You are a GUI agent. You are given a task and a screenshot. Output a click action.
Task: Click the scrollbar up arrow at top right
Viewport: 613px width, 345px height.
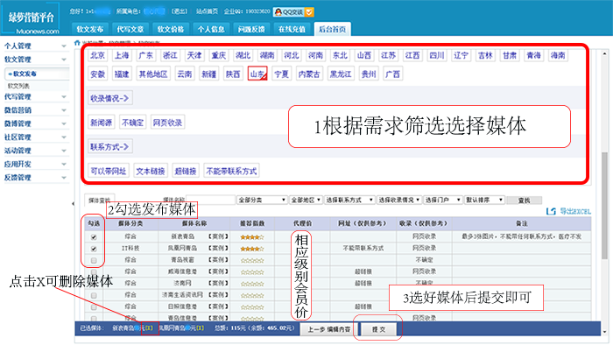tap(605, 53)
